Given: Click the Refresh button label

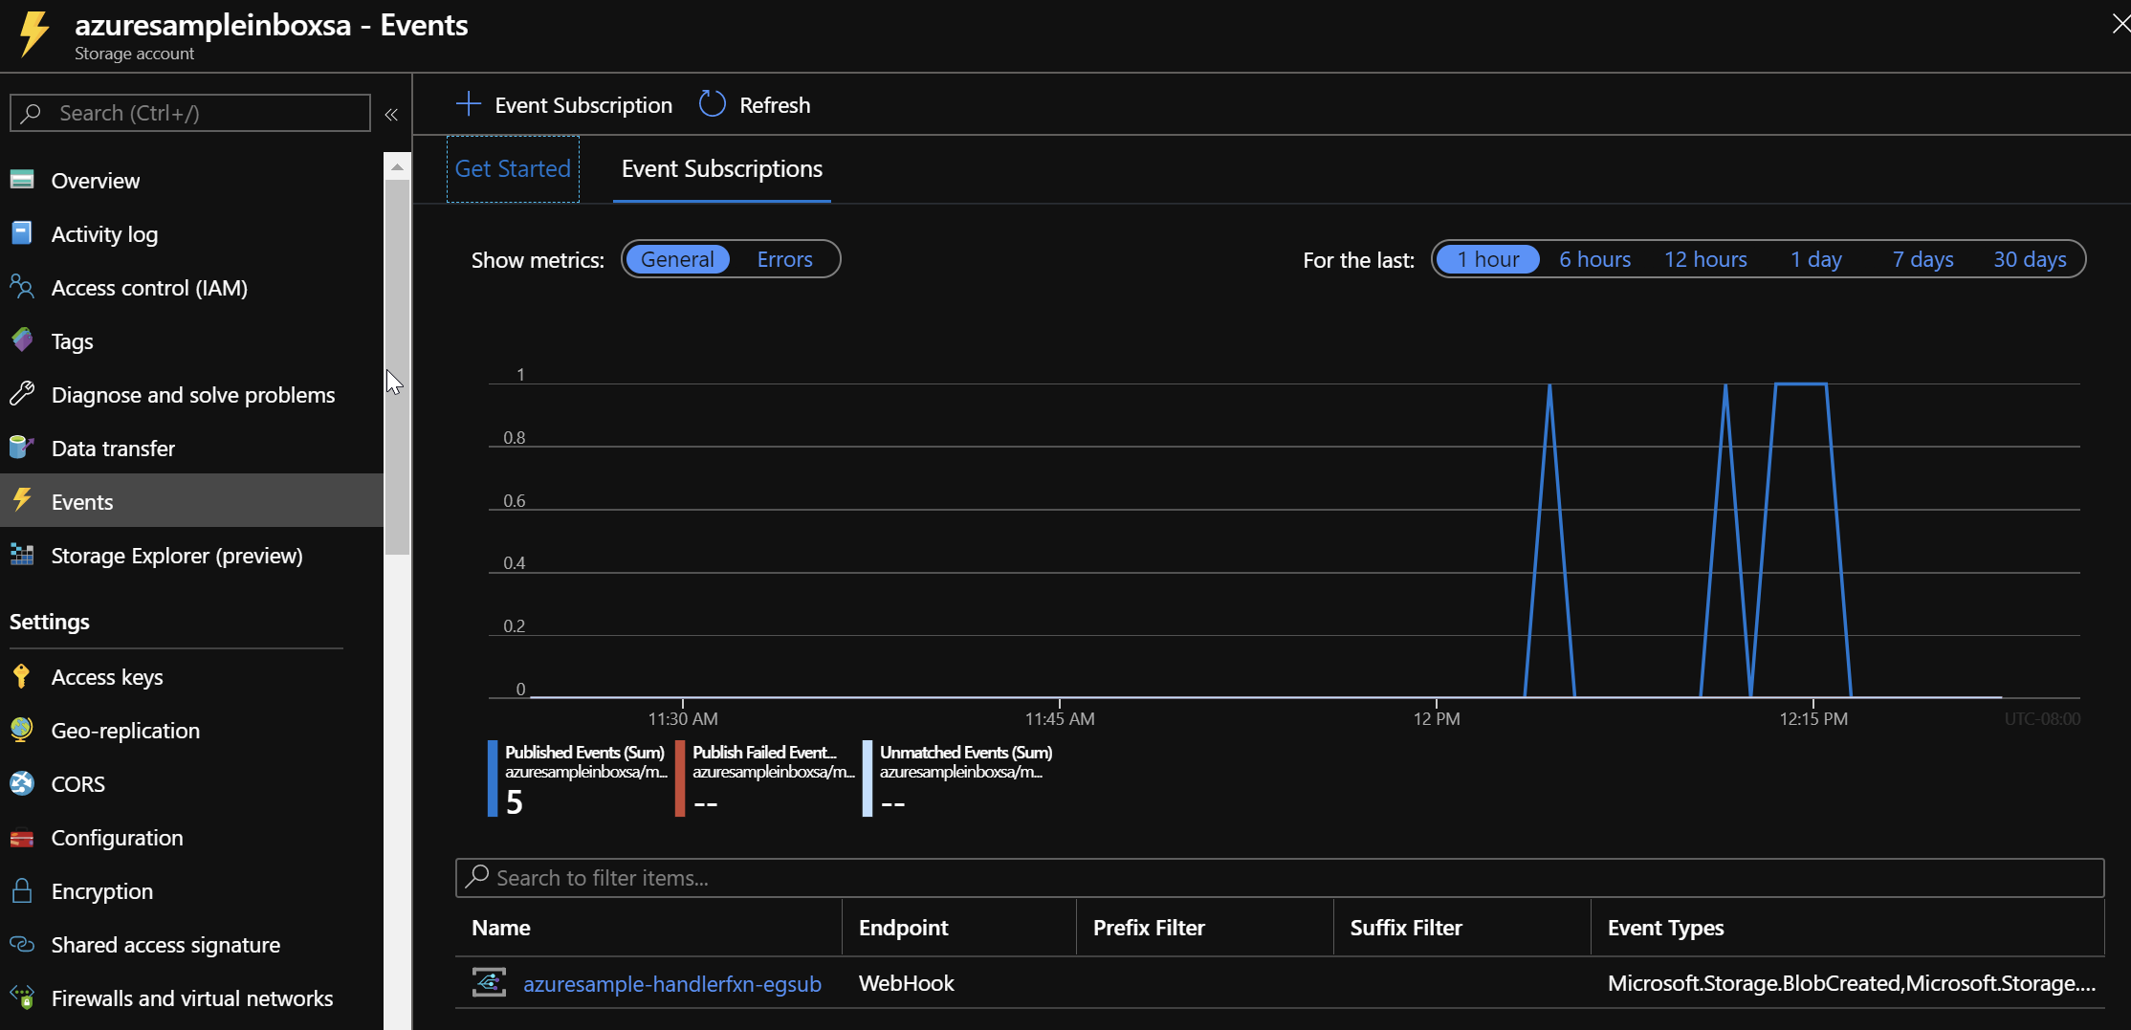Looking at the screenshot, I should 775,104.
